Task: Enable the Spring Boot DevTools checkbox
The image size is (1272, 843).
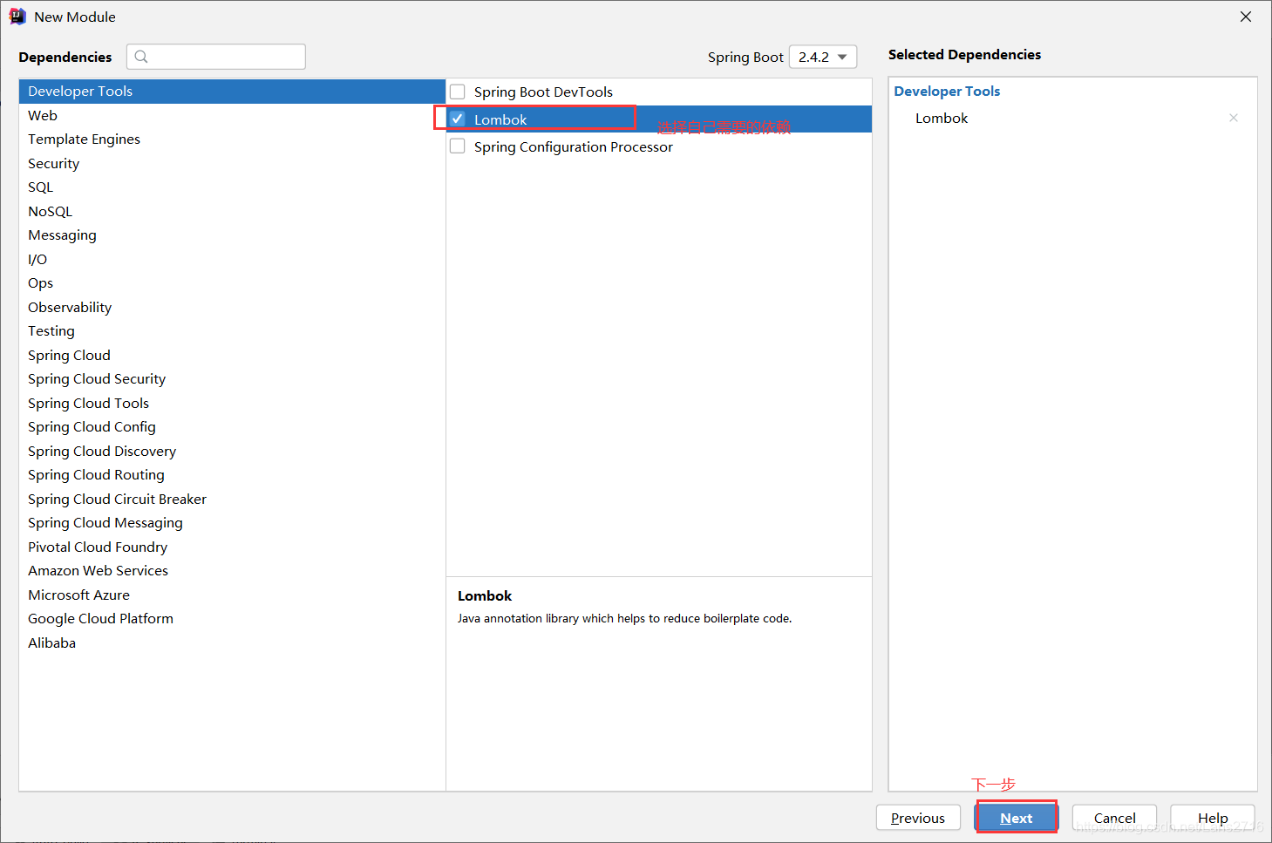Action: [457, 92]
